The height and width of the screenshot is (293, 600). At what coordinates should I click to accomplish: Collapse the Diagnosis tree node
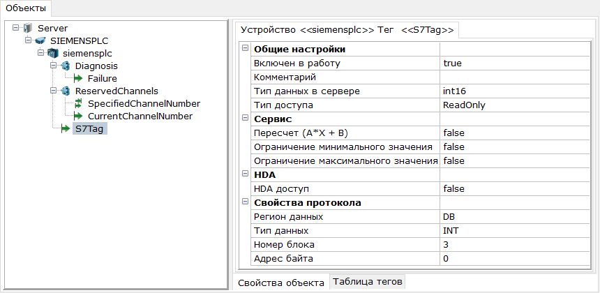53,66
